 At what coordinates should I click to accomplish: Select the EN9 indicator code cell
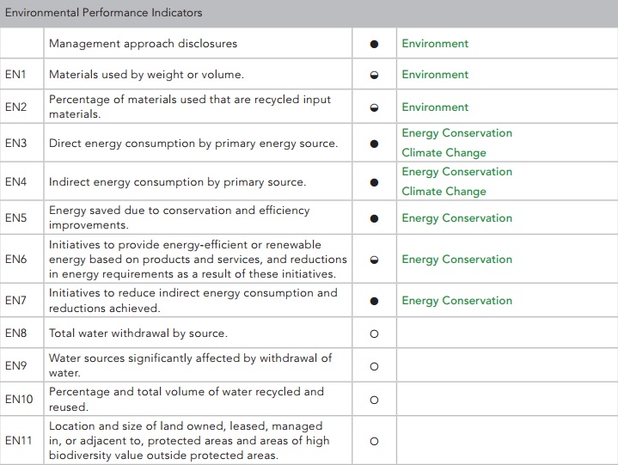point(21,365)
